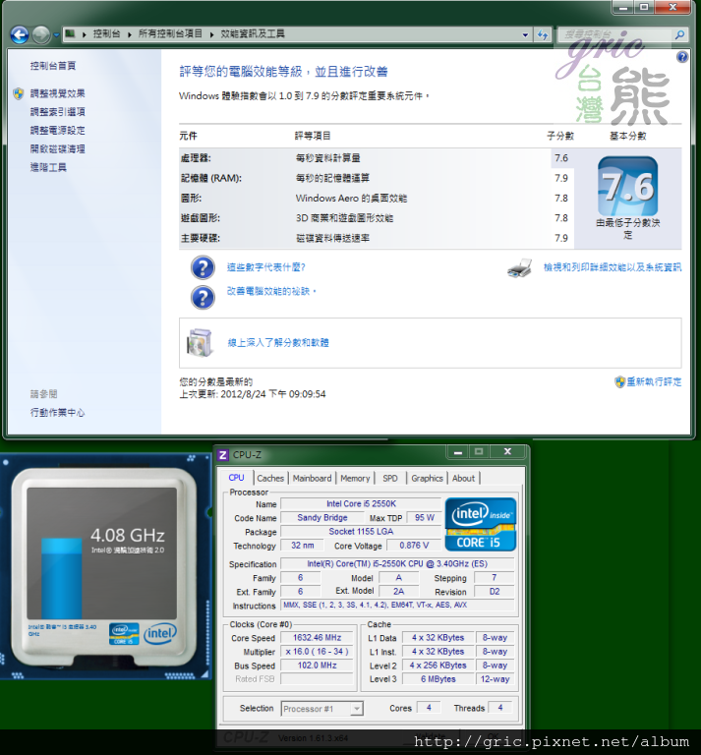Image resolution: width=701 pixels, height=755 pixels.
Task: Click the Control Panel icon in address bar
Action: [70, 33]
